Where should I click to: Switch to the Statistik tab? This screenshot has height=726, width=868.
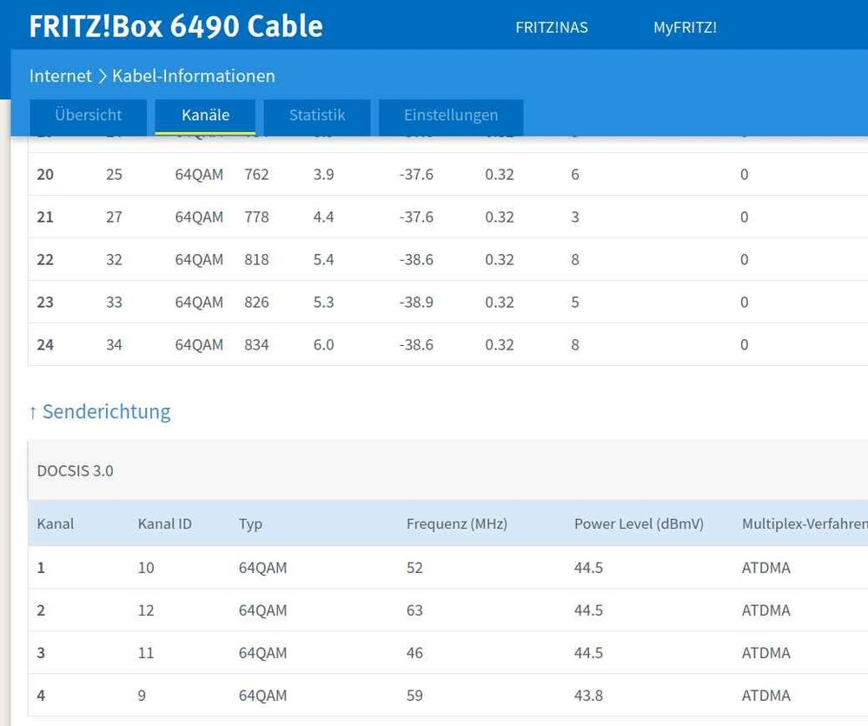click(316, 117)
